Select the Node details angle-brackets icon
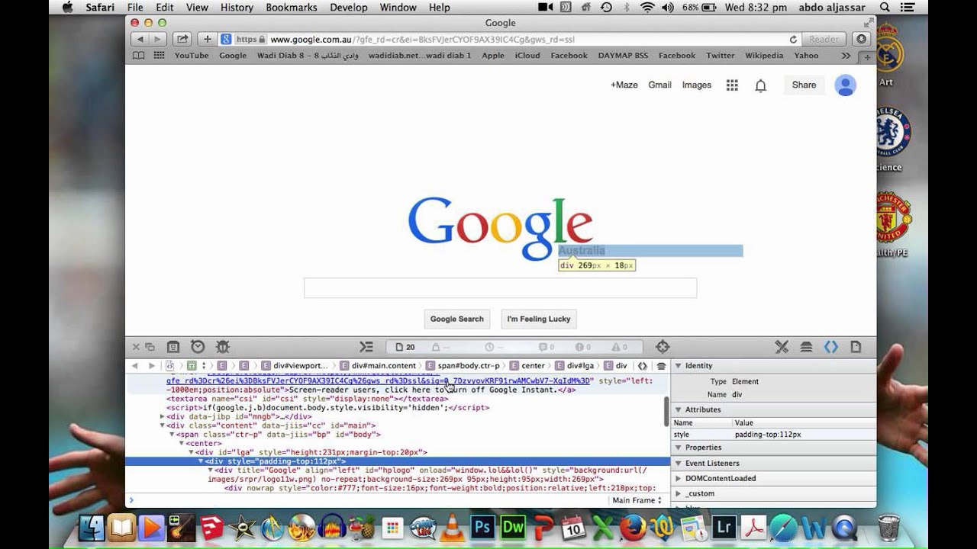Image resolution: width=977 pixels, height=549 pixels. 831,347
